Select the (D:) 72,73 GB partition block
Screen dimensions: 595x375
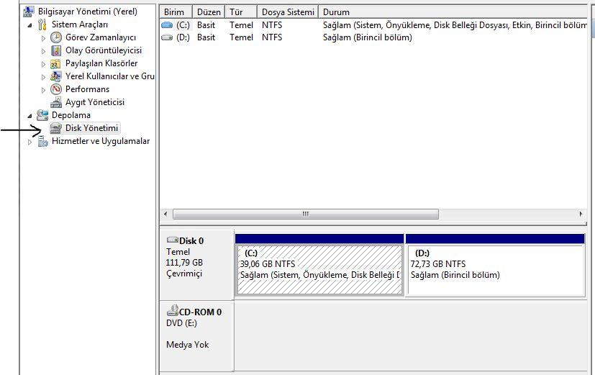(x=495, y=269)
